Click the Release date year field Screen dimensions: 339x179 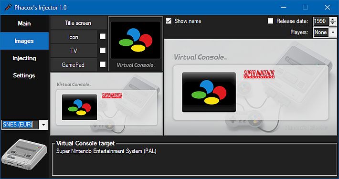(321, 21)
